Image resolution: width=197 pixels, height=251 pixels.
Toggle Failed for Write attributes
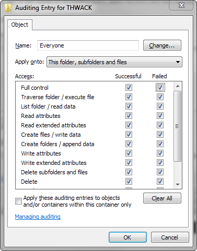coord(160,153)
